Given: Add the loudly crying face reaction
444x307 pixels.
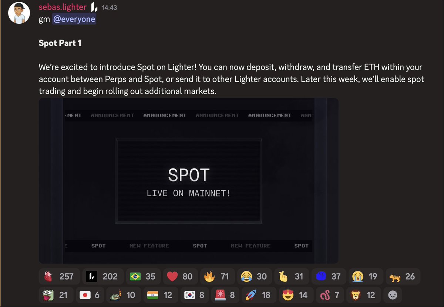Looking at the screenshot, I should (365, 276).
